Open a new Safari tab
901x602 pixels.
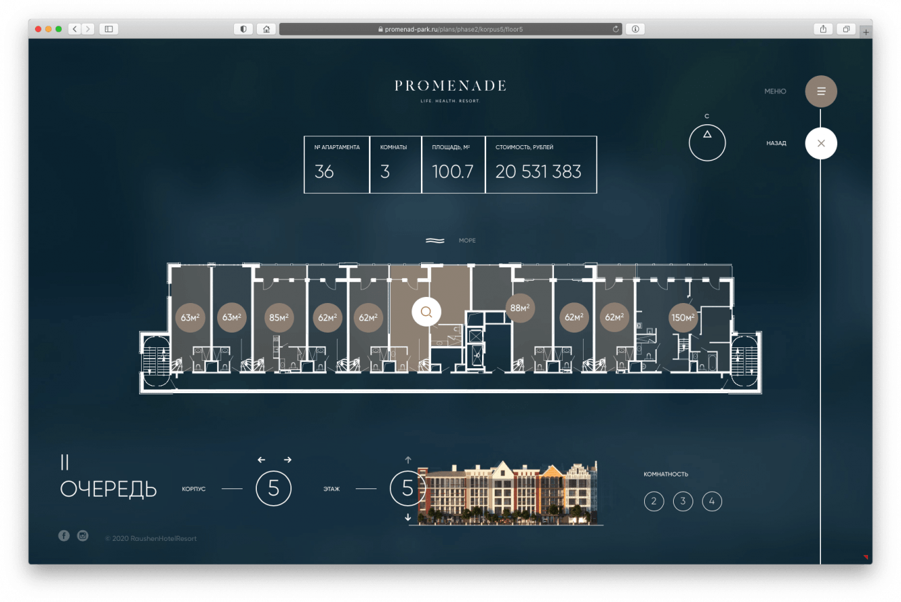coord(866,32)
